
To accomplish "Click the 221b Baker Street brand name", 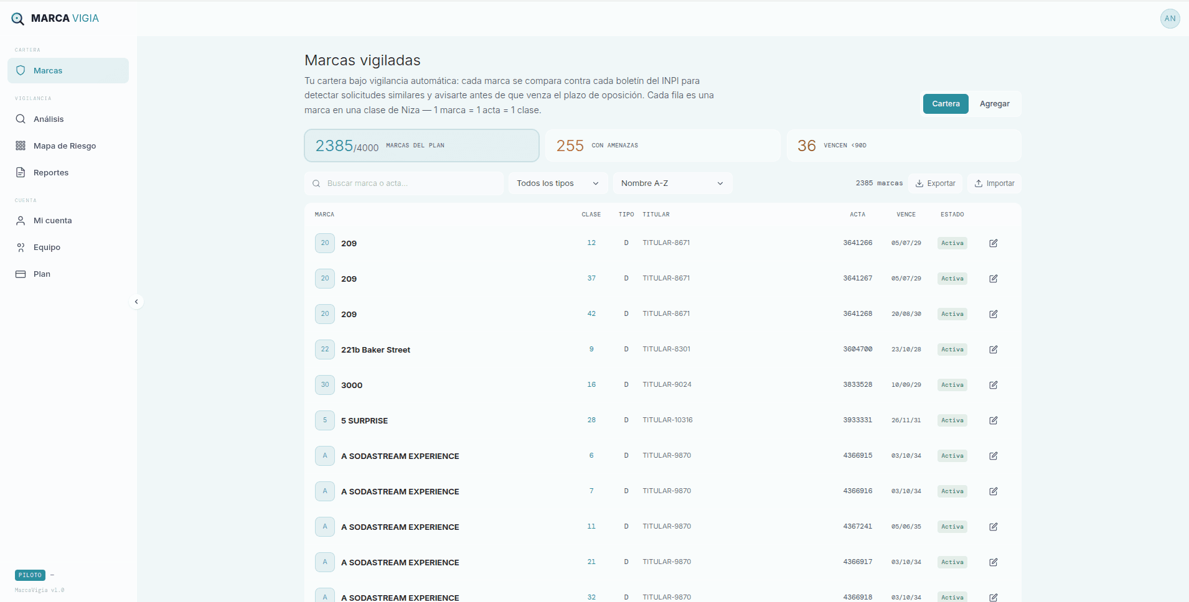I will point(375,350).
